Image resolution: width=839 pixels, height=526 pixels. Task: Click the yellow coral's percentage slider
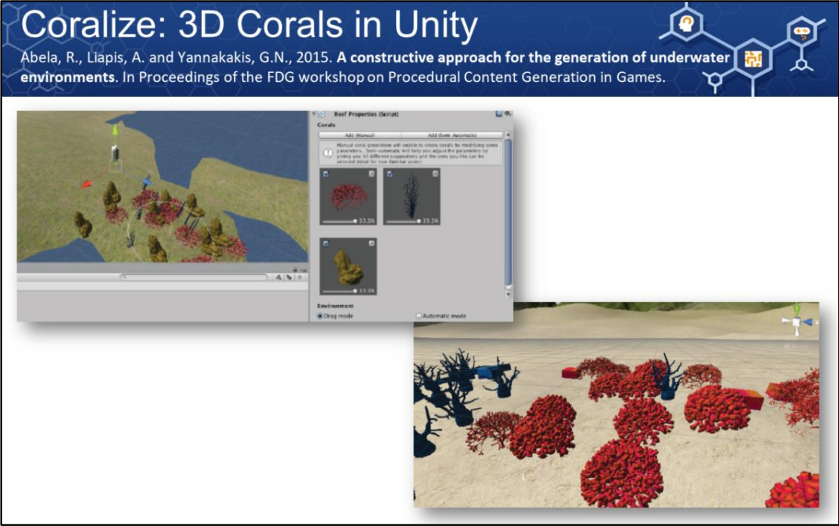(339, 291)
